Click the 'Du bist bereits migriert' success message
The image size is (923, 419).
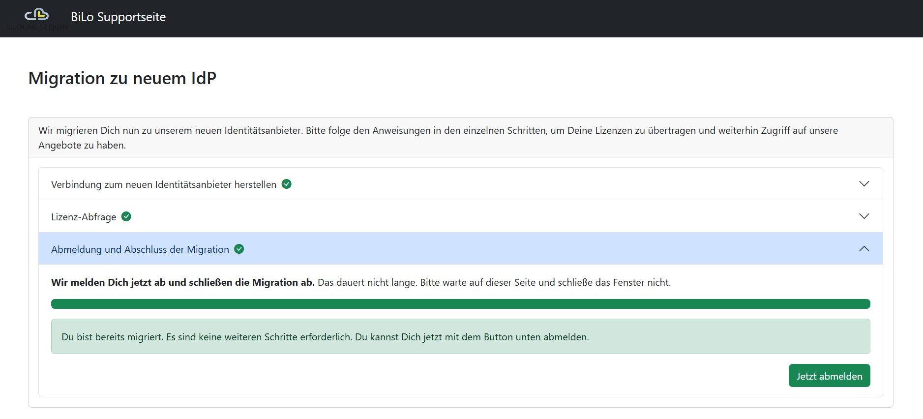click(x=461, y=336)
